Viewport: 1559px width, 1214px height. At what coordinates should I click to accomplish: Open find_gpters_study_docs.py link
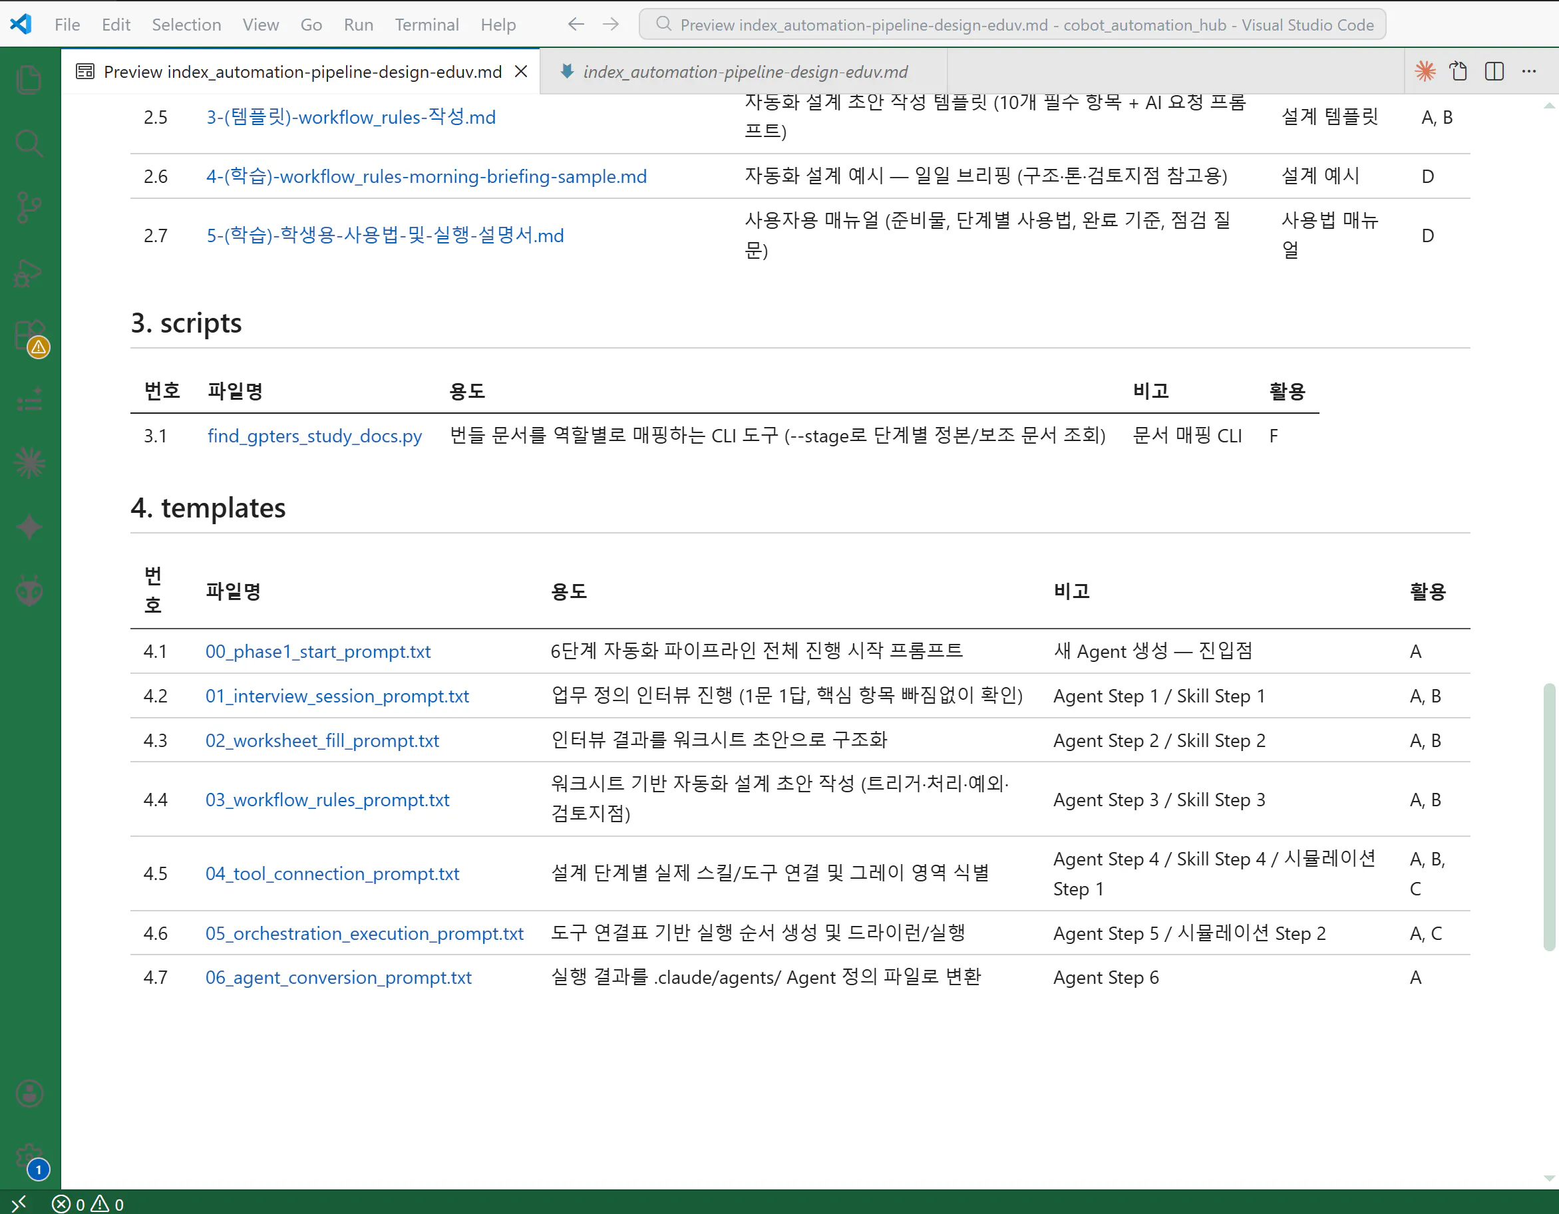point(315,436)
